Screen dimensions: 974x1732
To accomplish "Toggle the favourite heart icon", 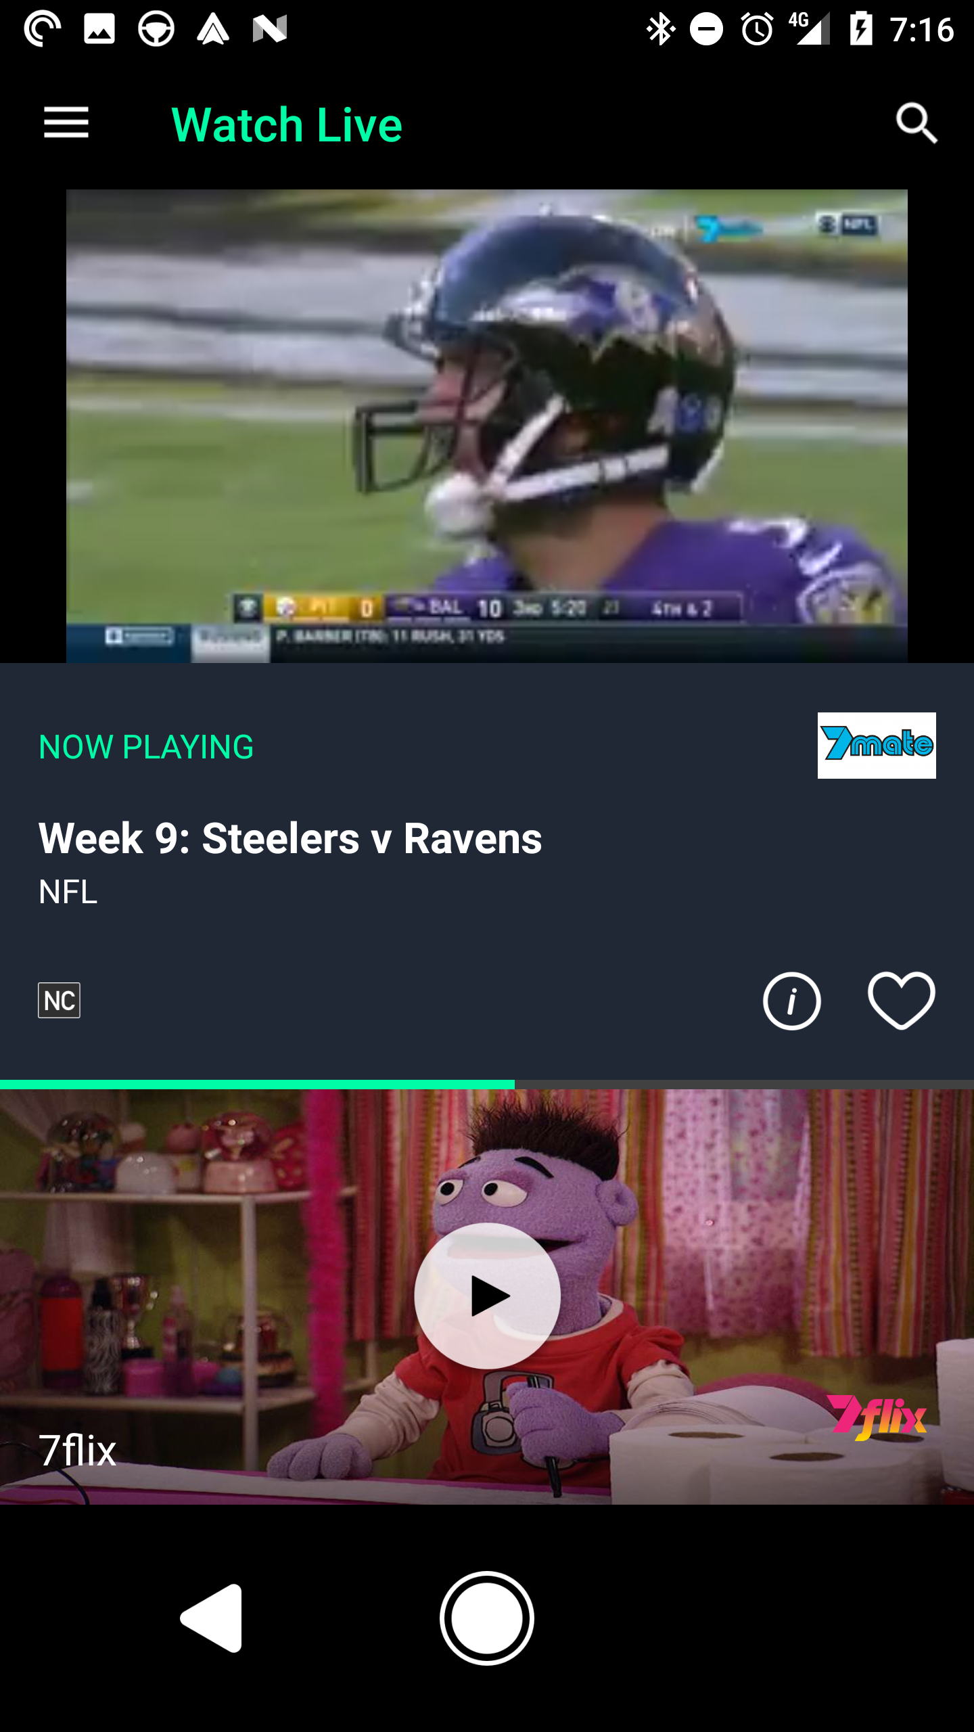I will 901,1001.
